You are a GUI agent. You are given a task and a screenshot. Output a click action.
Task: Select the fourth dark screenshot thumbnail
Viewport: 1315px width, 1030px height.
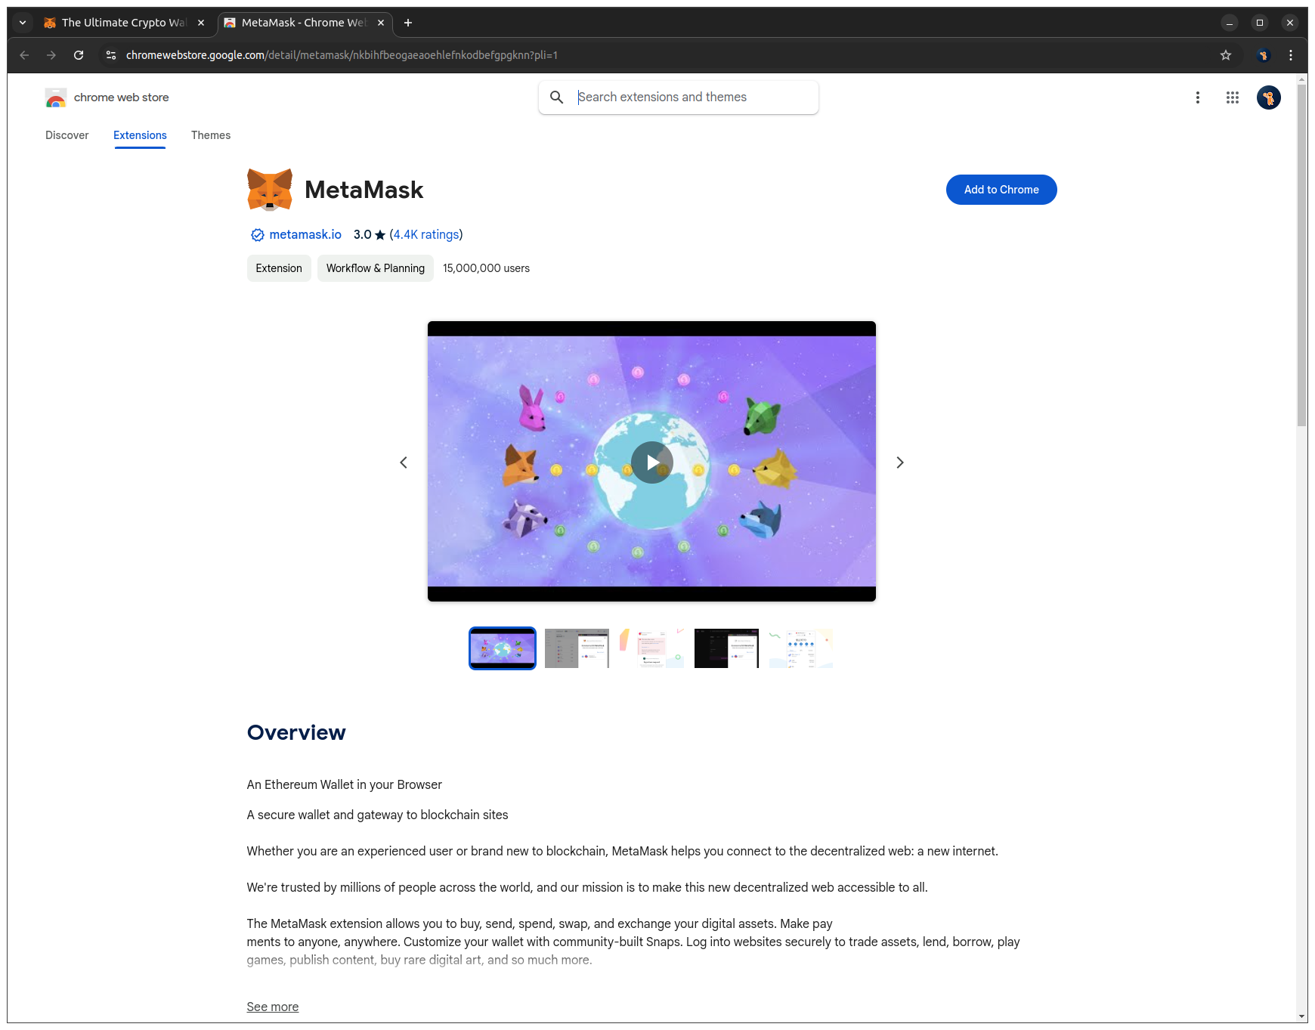tap(726, 648)
